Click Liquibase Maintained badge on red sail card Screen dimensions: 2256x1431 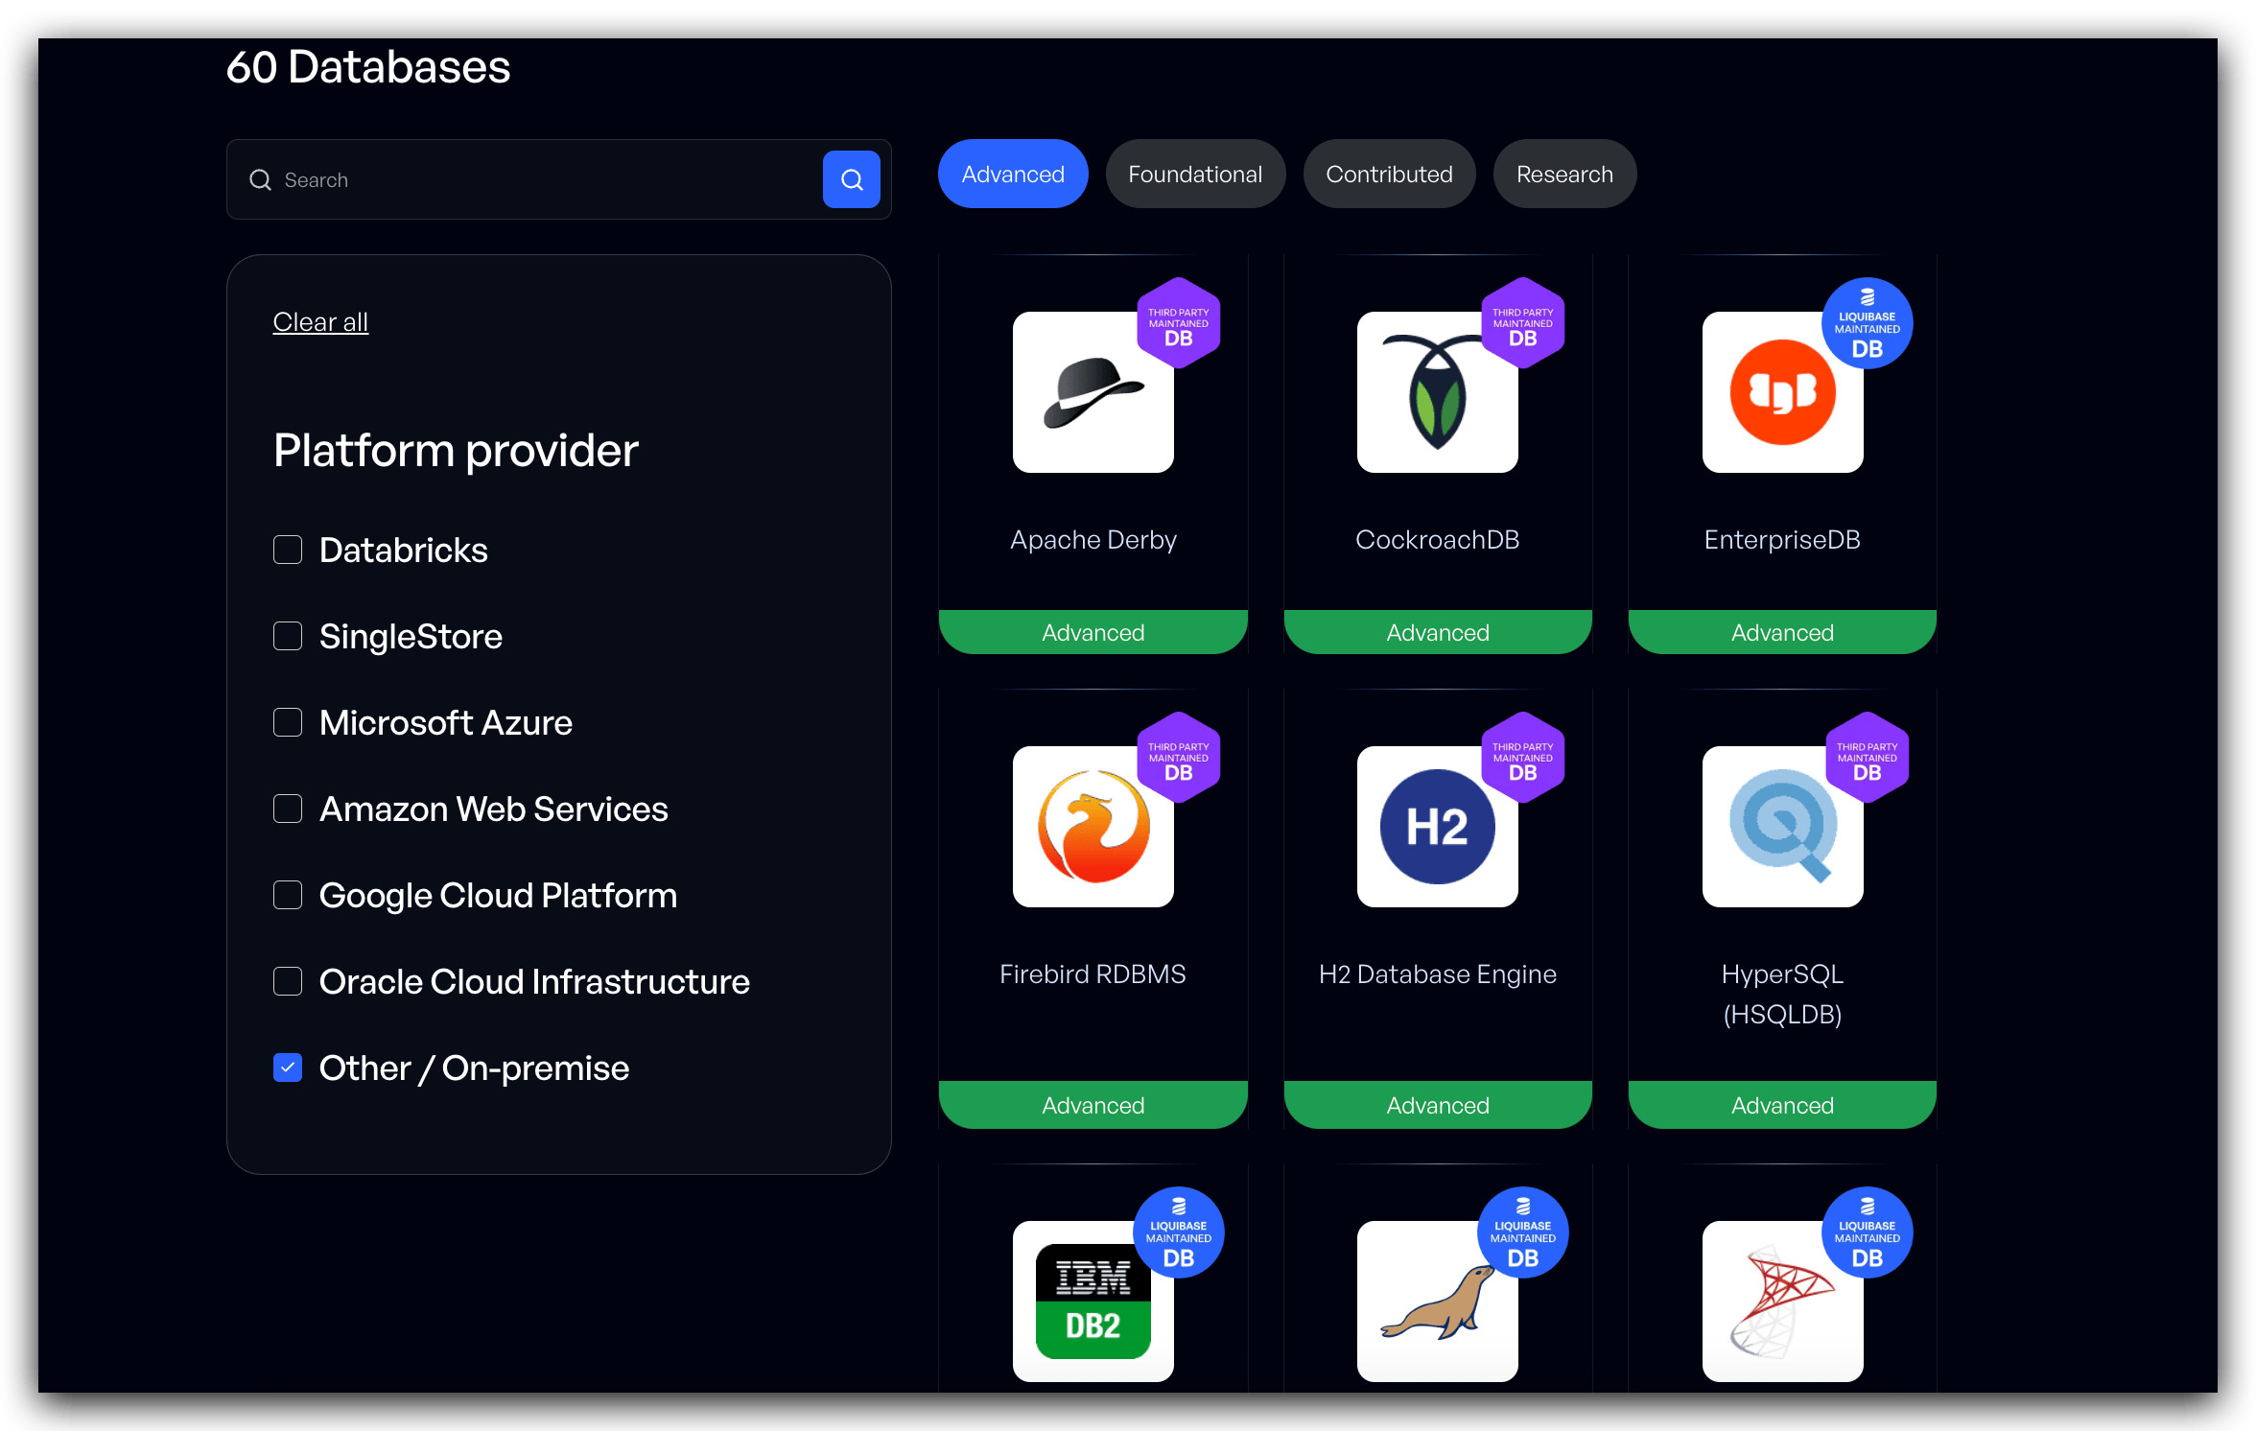[x=1868, y=1232]
